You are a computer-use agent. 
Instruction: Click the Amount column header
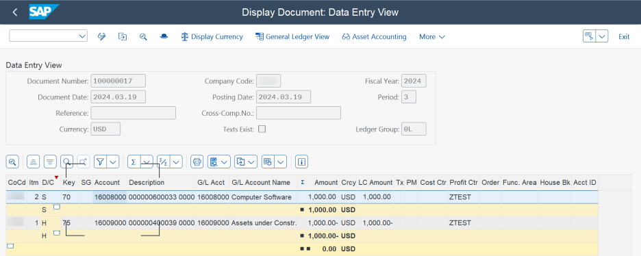coord(319,183)
